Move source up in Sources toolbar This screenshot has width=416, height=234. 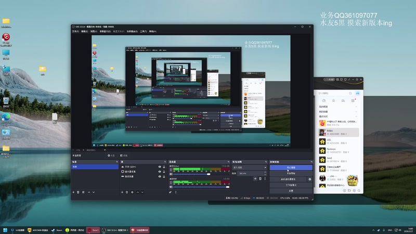[137, 192]
